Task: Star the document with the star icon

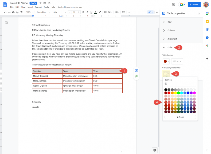Action: [41, 3]
